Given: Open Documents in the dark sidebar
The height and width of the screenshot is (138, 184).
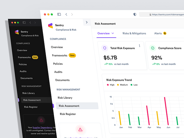Looking at the screenshot, I should (26, 78).
